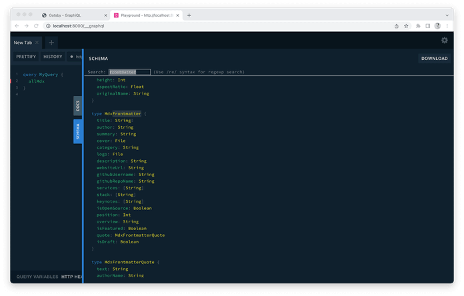Open the HISTORY panel

pos(53,57)
